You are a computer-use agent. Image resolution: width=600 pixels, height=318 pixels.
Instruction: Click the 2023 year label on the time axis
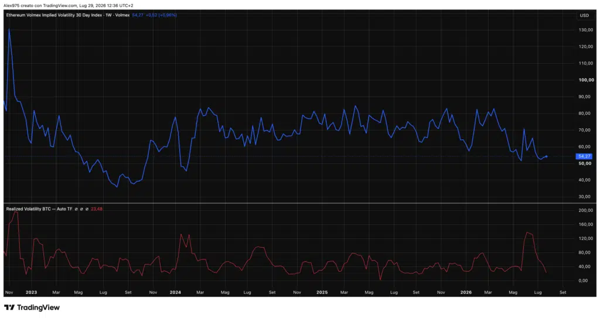coord(32,292)
